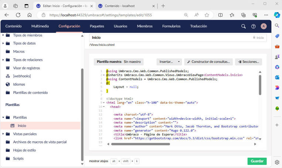Collapse the Plantillas tree folder
282x168 pixels.
[3, 118]
